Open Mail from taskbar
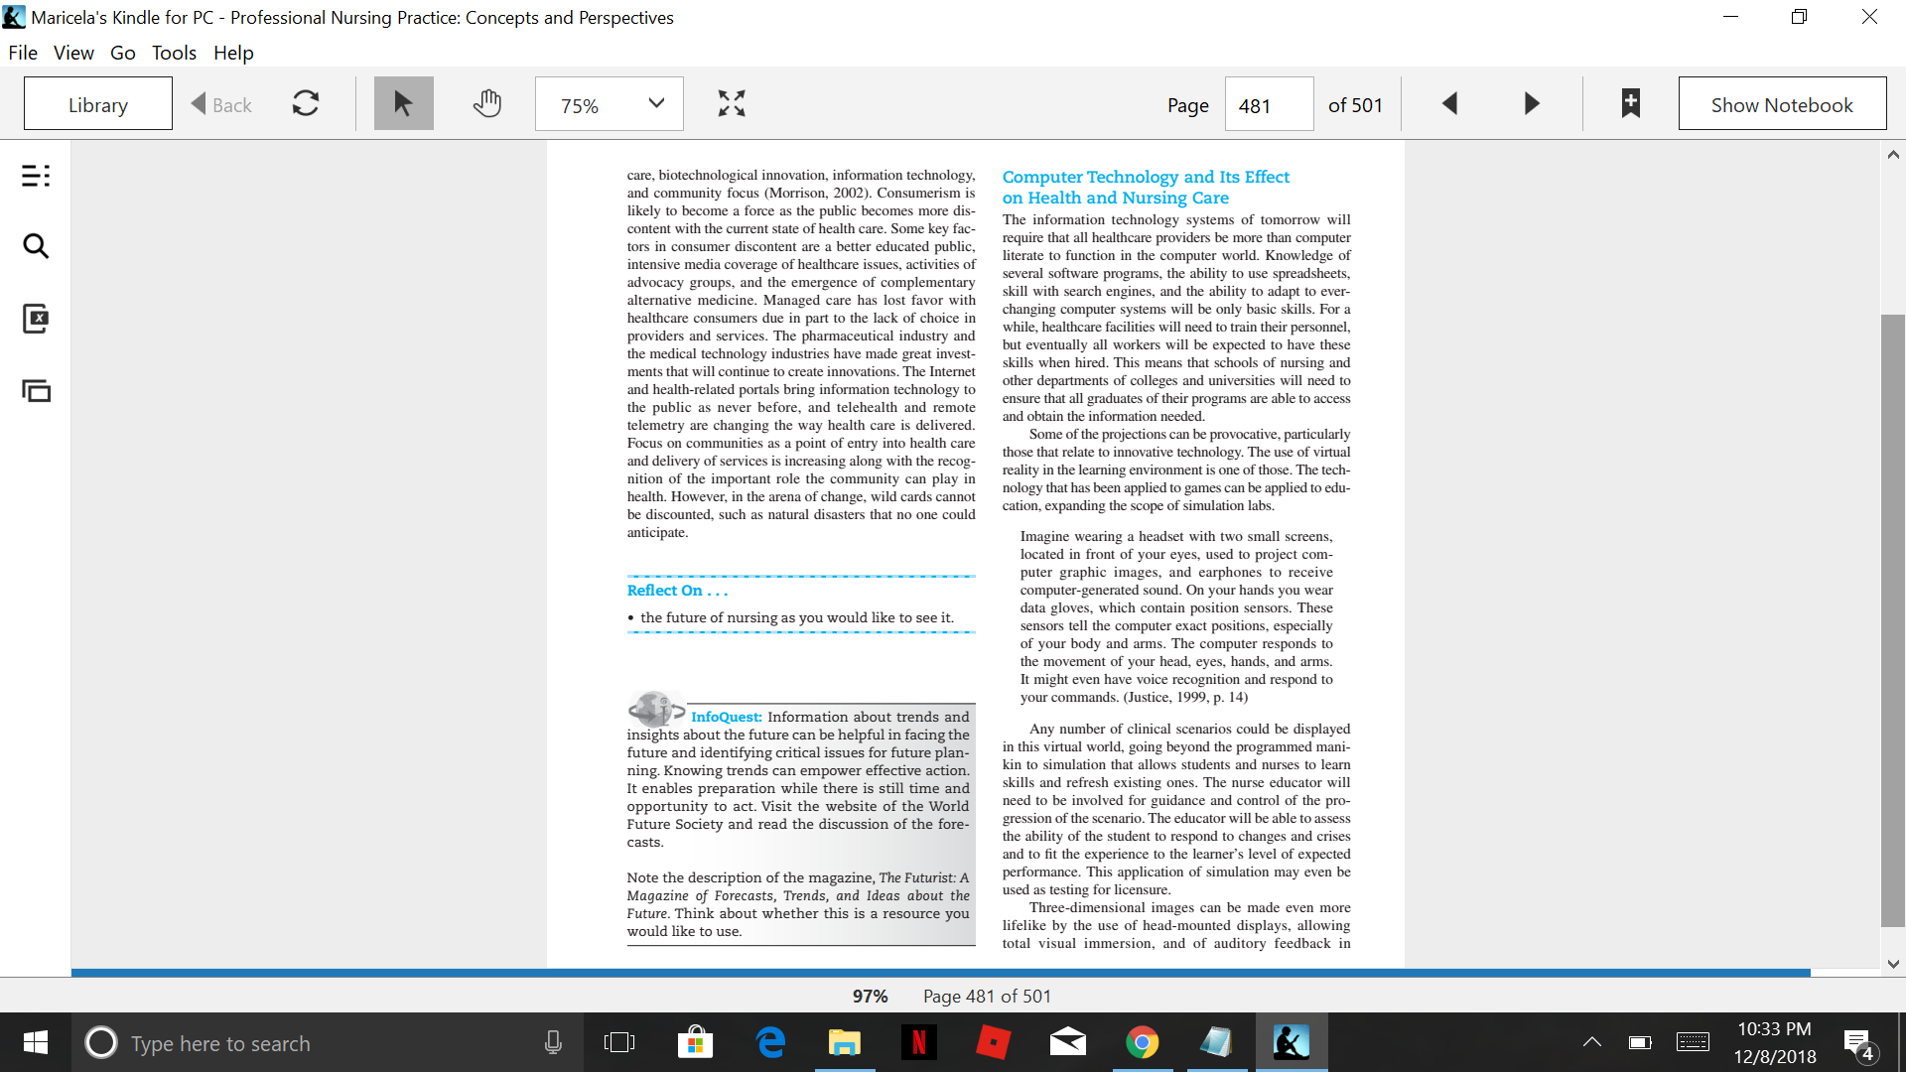Image resolution: width=1906 pixels, height=1072 pixels. tap(1068, 1042)
